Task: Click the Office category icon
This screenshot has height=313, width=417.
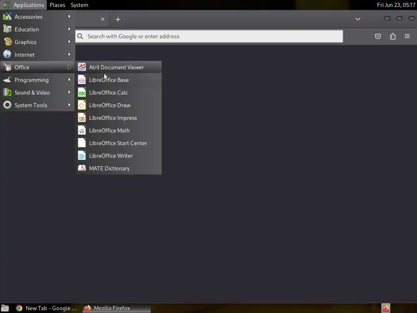Action: [7, 67]
